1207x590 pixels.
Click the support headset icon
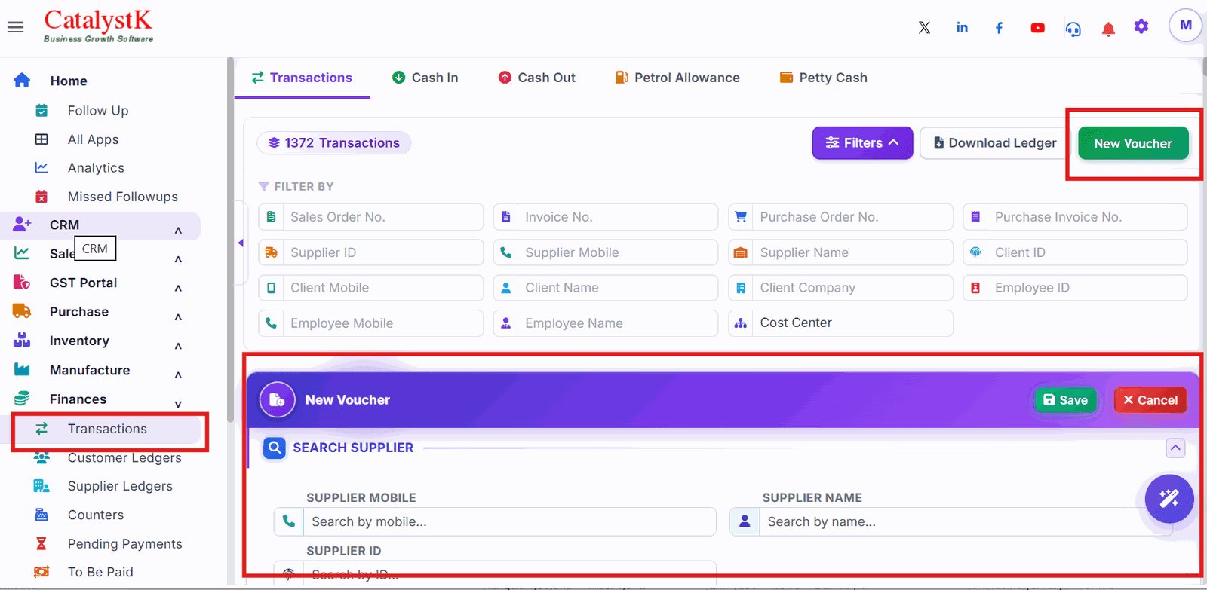point(1073,29)
